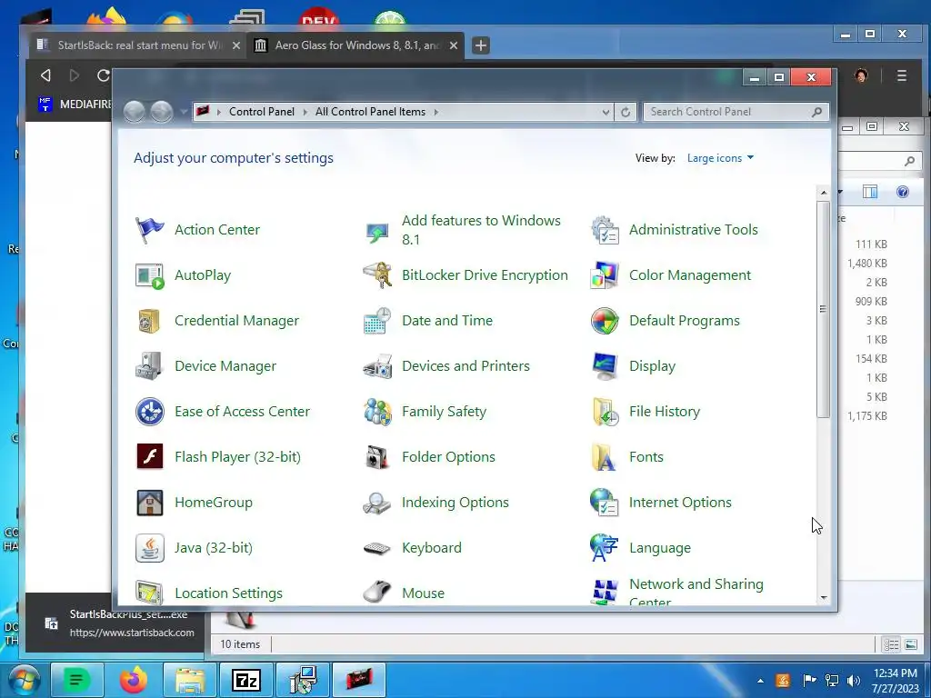Click the Explorer preview pane icon

870,192
